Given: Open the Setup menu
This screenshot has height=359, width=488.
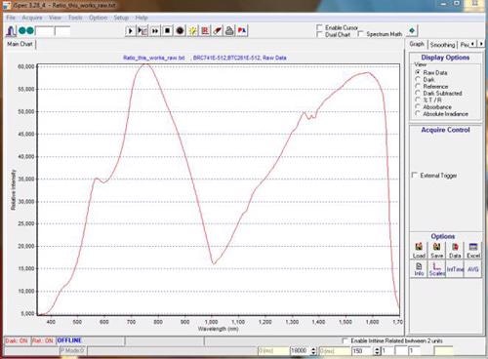Looking at the screenshot, I should [x=121, y=18].
